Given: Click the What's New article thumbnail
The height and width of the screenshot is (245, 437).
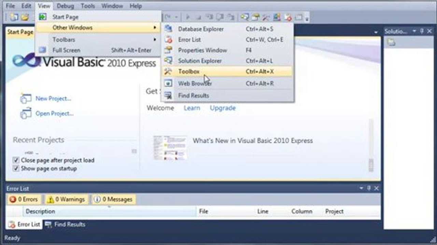Looking at the screenshot, I should point(170,148).
